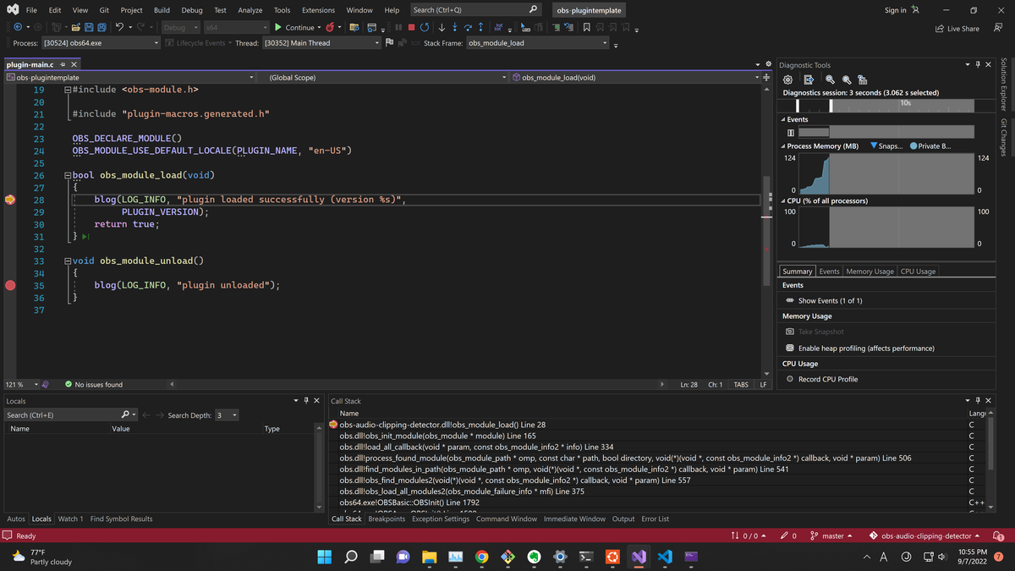Open the Debug menu

tap(192, 10)
